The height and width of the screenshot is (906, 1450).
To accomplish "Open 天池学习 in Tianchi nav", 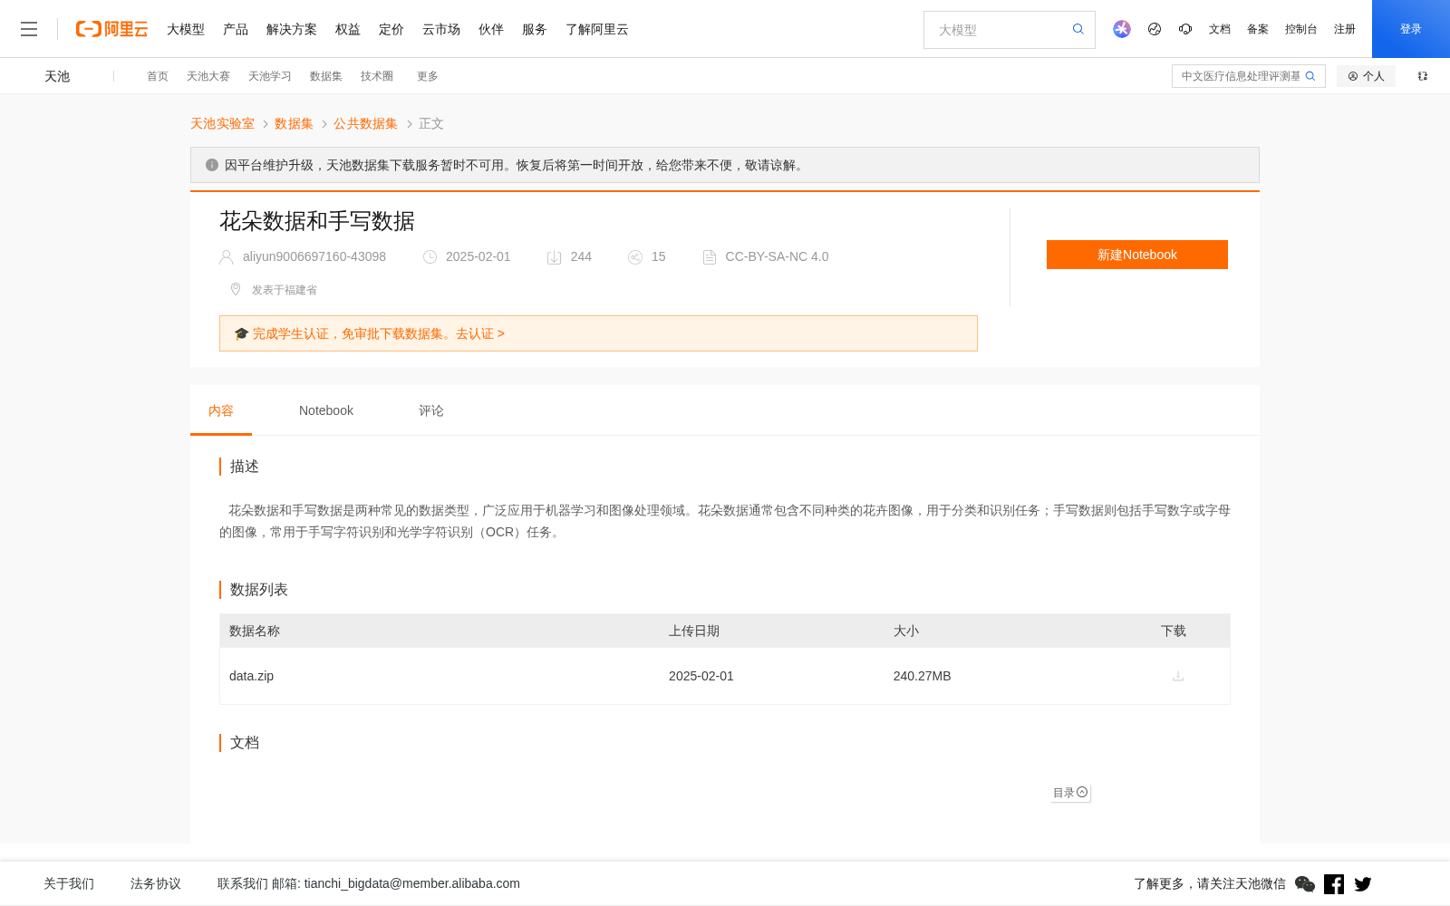I will (x=270, y=76).
